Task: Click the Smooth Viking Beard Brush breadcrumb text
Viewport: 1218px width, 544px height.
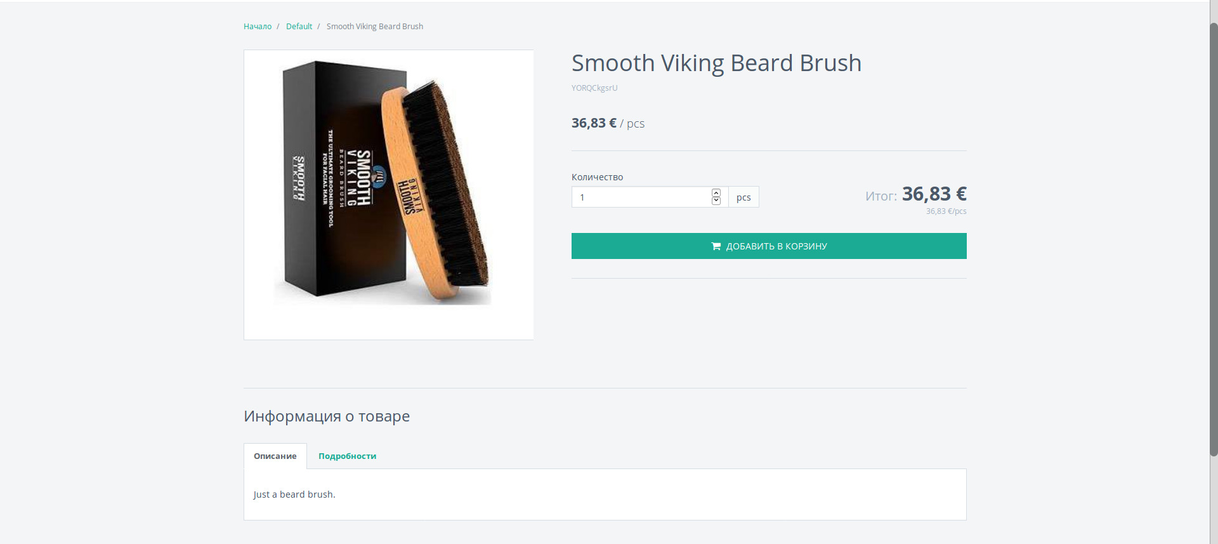Action: tap(375, 26)
